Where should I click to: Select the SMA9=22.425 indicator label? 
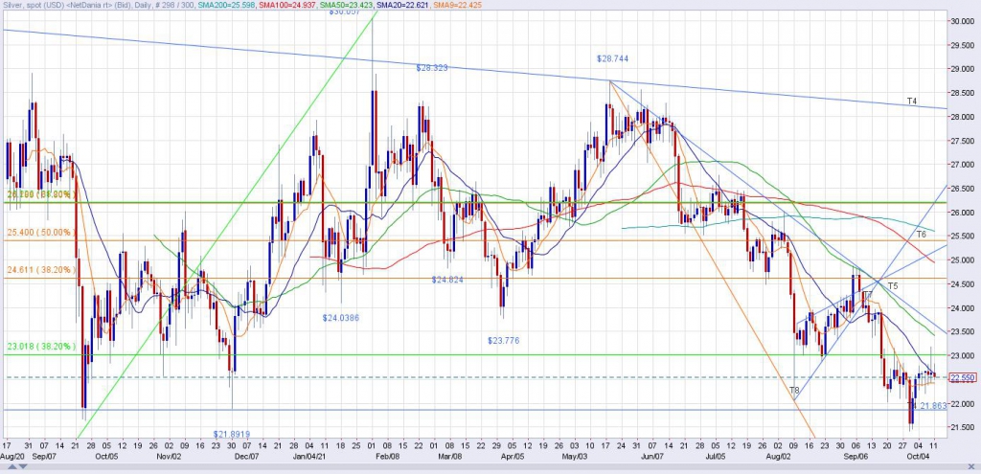pyautogui.click(x=457, y=5)
